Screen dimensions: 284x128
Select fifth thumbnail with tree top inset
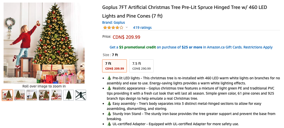[x=56, y=95]
